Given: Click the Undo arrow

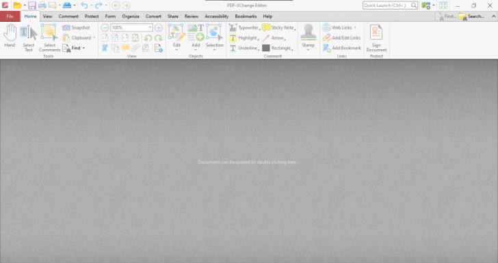Looking at the screenshot, I should (x=84, y=5).
